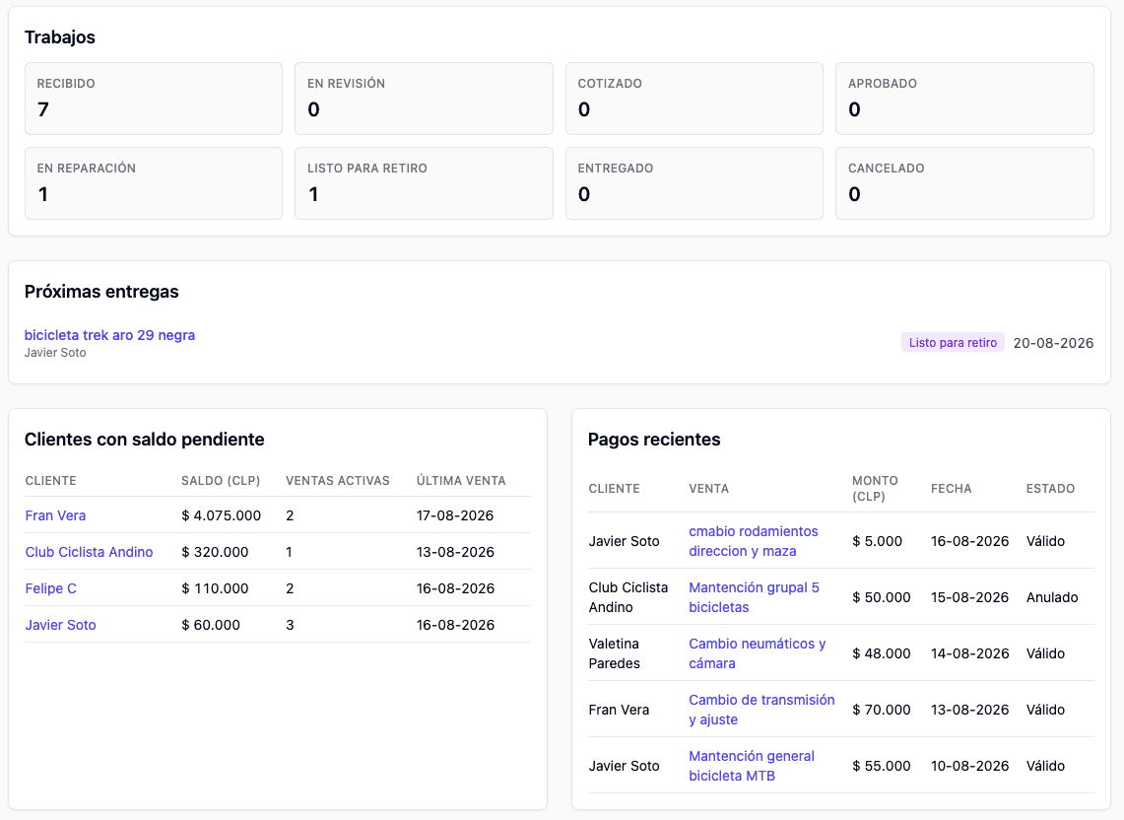Open client Club Ciclista Andino link

click(89, 552)
